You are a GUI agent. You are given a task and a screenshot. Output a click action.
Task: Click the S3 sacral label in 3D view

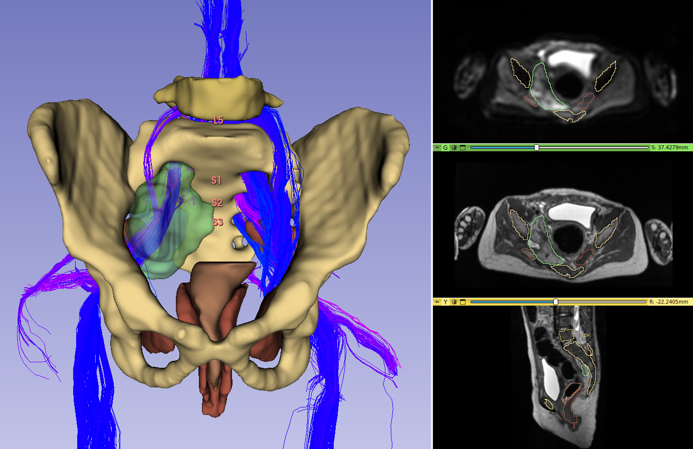217,222
